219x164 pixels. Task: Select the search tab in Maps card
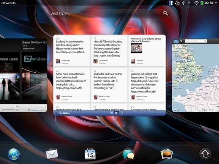(x=176, y=41)
